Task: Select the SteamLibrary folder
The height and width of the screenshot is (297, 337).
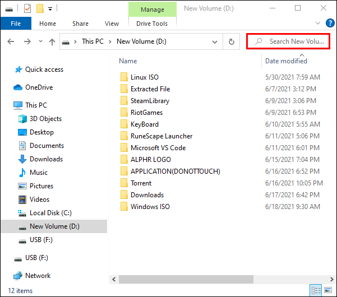Action: click(150, 101)
